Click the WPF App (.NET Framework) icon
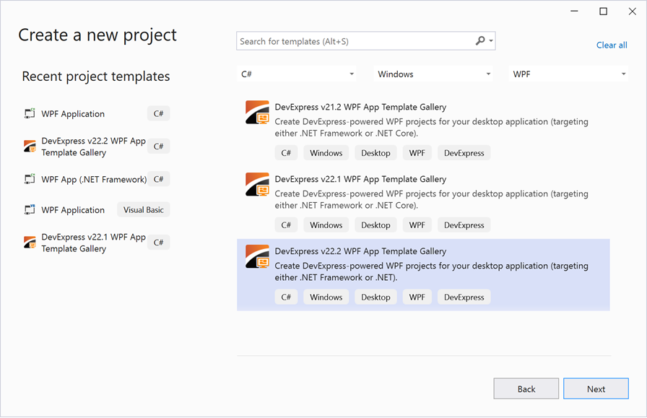The height and width of the screenshot is (418, 647). point(30,179)
